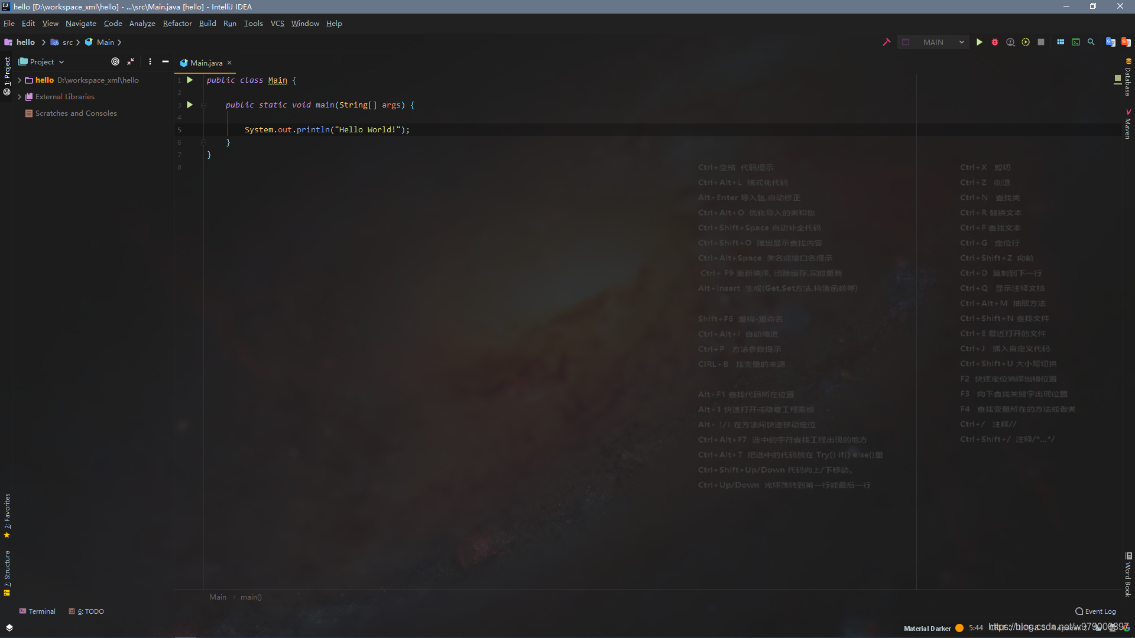The height and width of the screenshot is (638, 1135).
Task: Open the Terminal tool window button
Action: coord(37,611)
